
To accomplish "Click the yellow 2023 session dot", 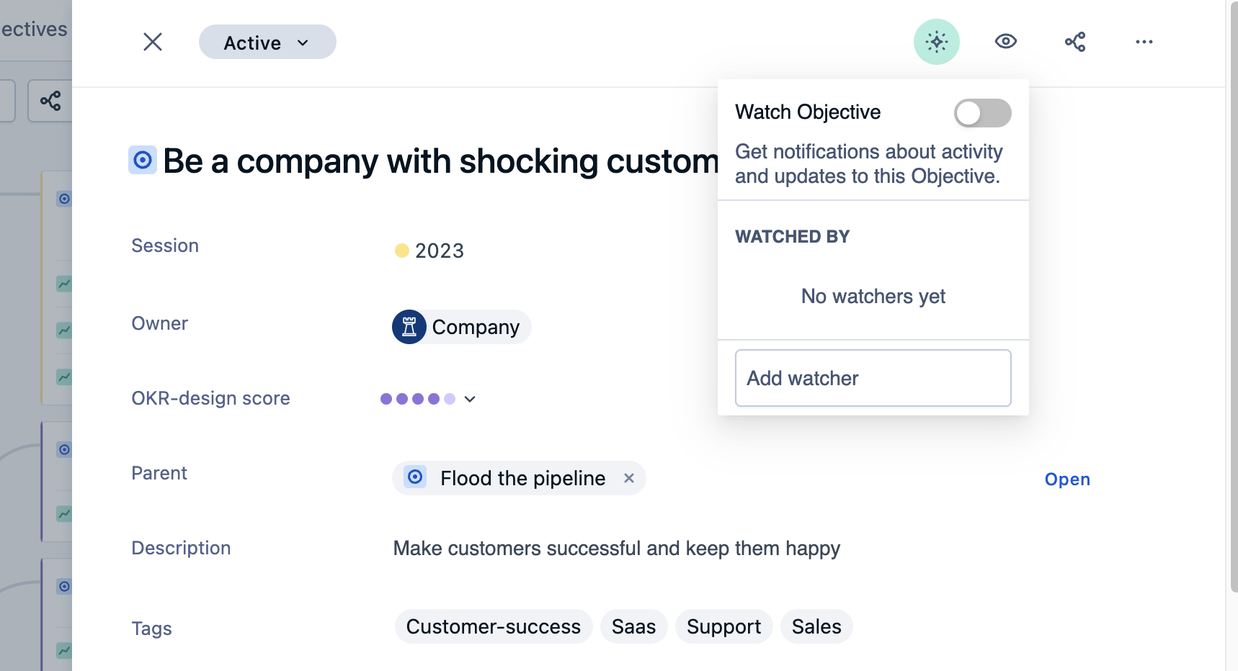I will coord(402,251).
